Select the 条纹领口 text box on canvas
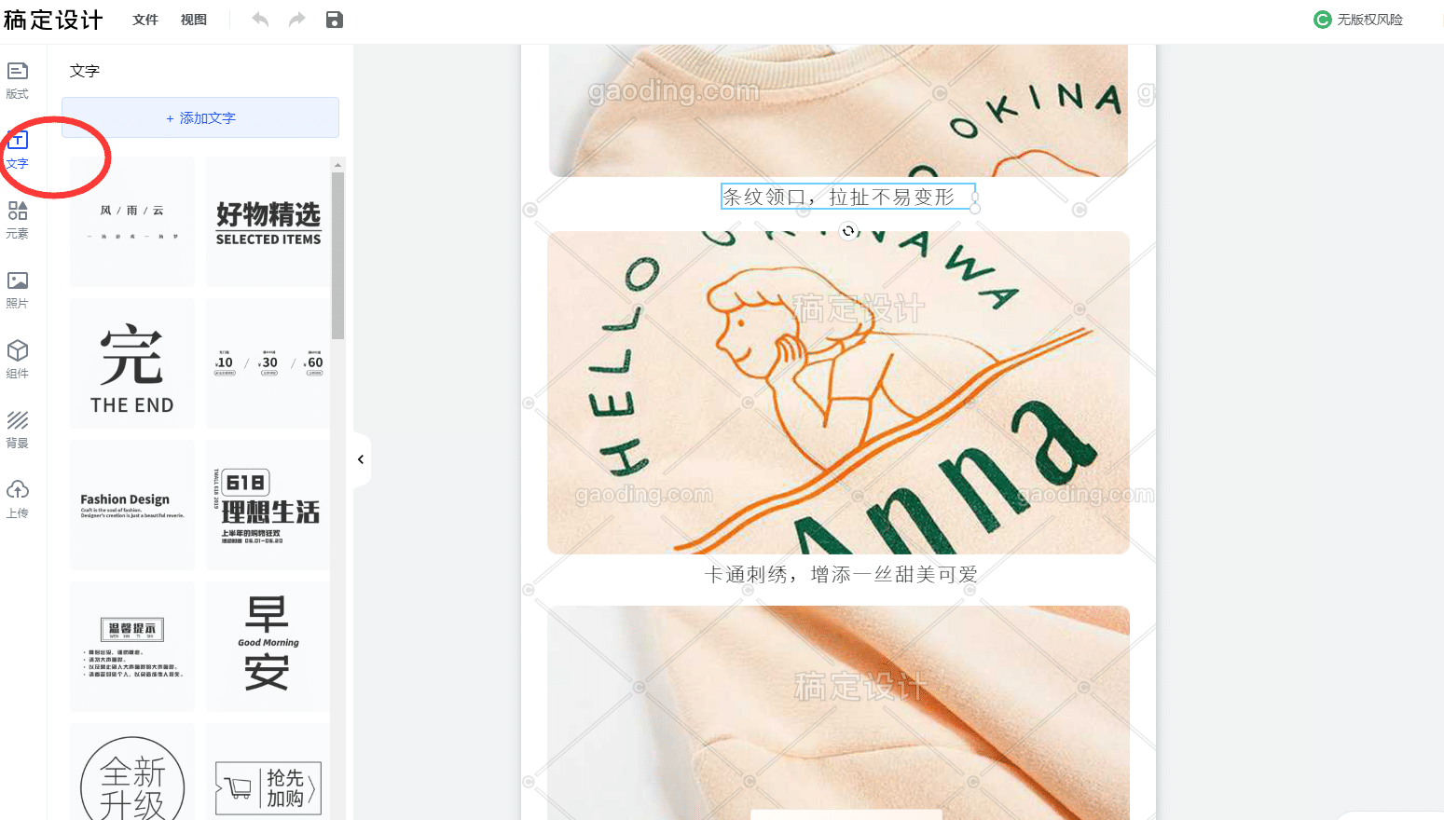Viewport: 1444px width, 820px height. click(848, 197)
